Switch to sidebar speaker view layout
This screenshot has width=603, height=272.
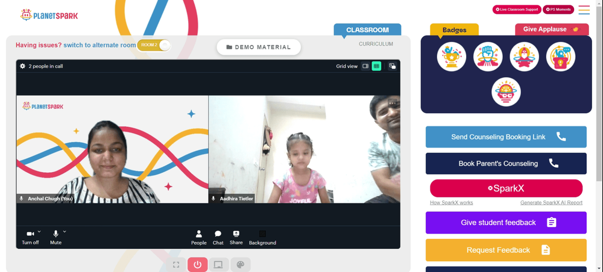click(365, 66)
